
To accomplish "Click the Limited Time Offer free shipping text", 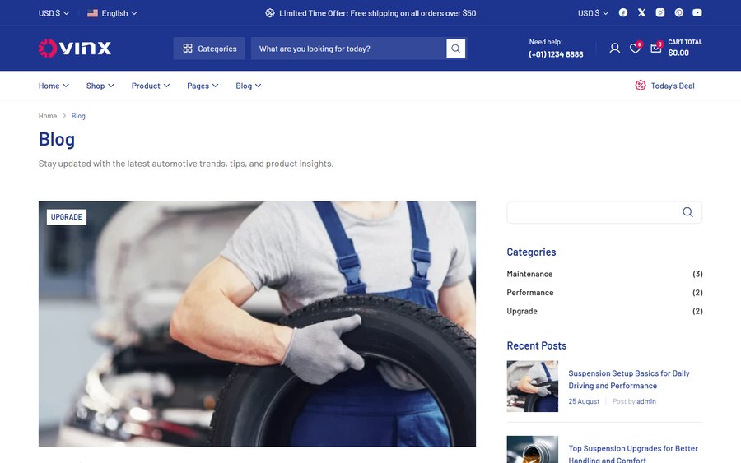I will click(378, 13).
